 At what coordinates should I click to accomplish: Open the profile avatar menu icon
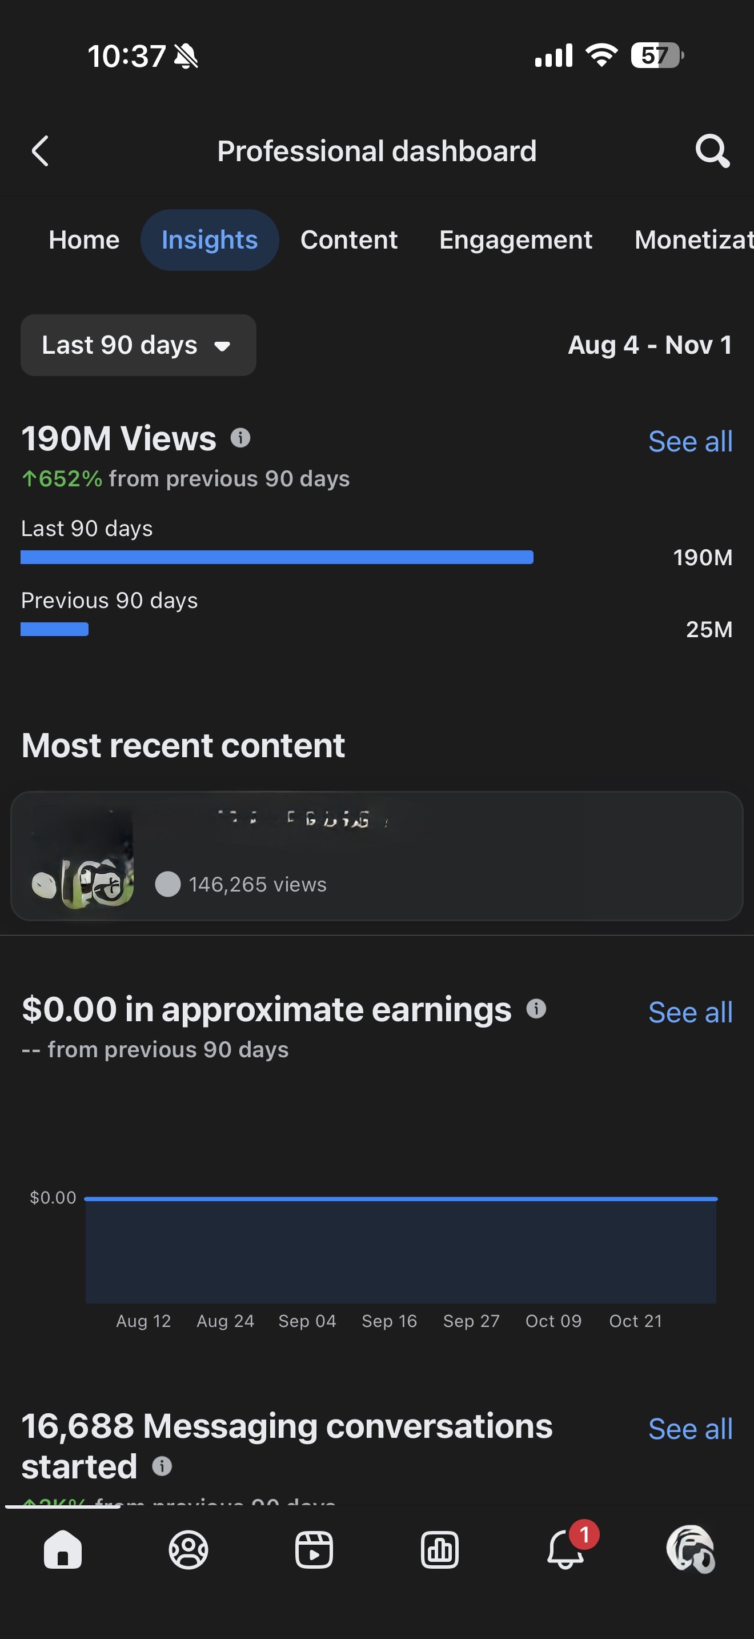tap(691, 1550)
